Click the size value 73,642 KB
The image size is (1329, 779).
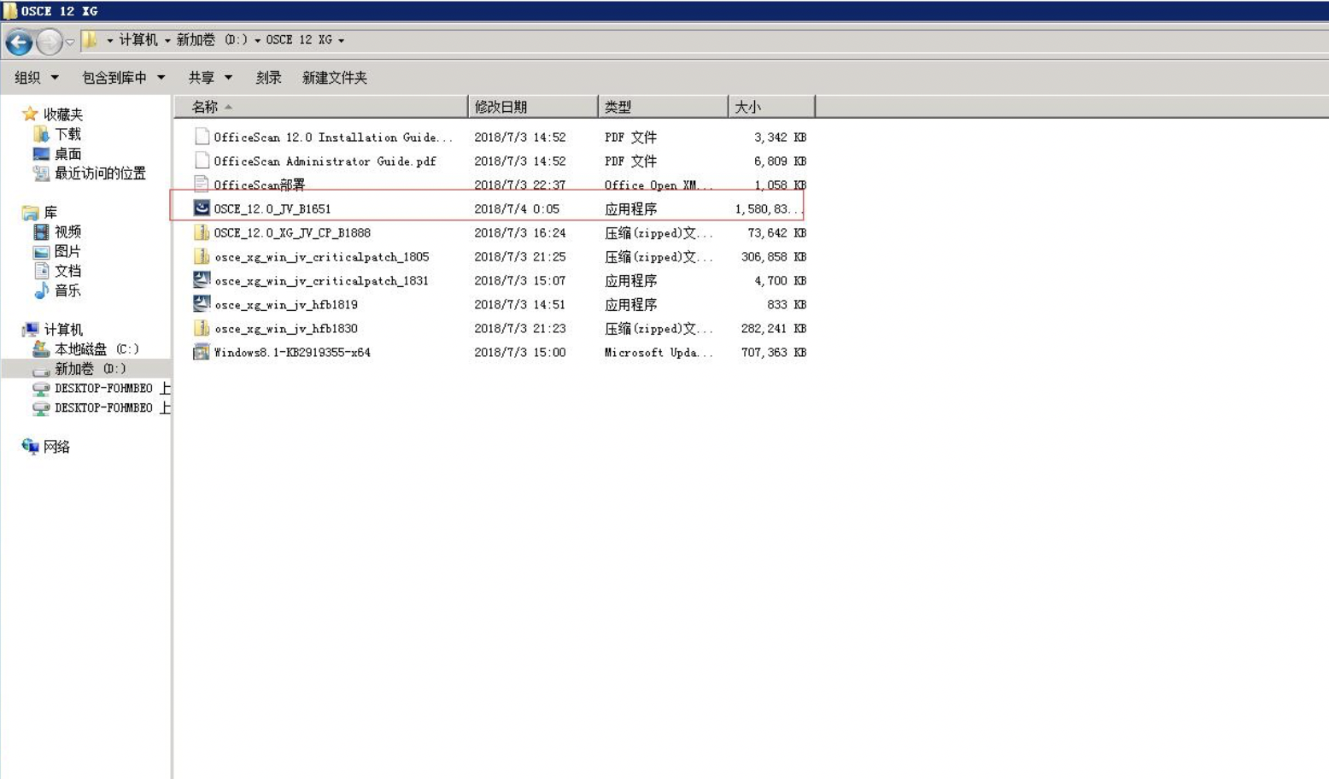point(777,232)
